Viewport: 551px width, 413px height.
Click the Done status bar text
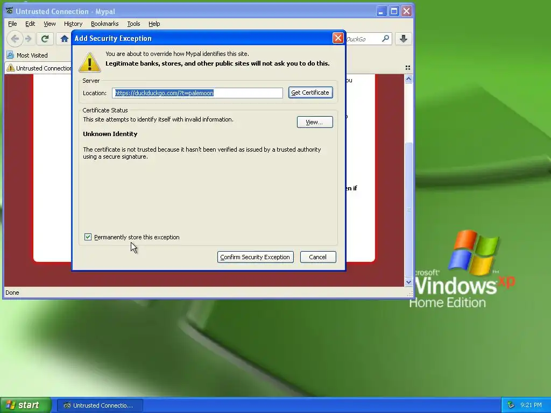12,293
